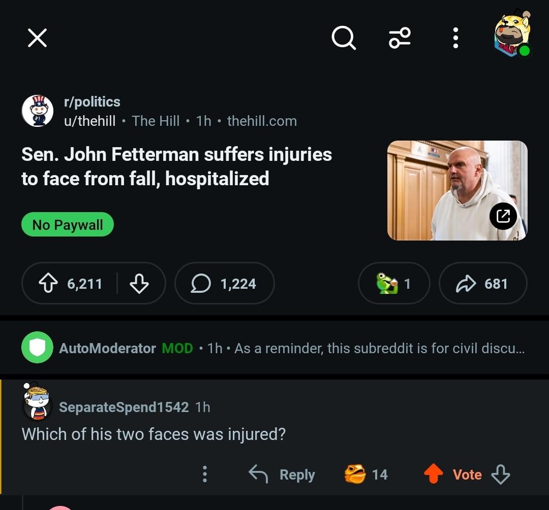
Task: Downvote the Fetterman post
Action: coord(139,284)
